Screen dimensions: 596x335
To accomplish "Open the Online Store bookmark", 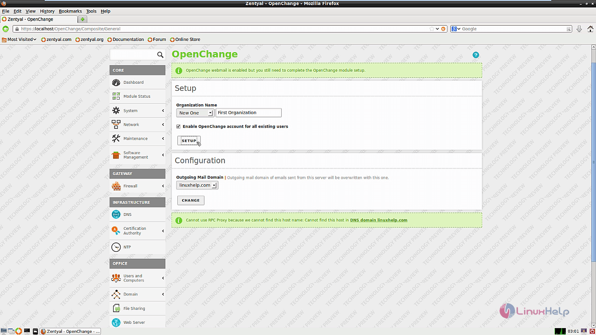I will pos(185,40).
